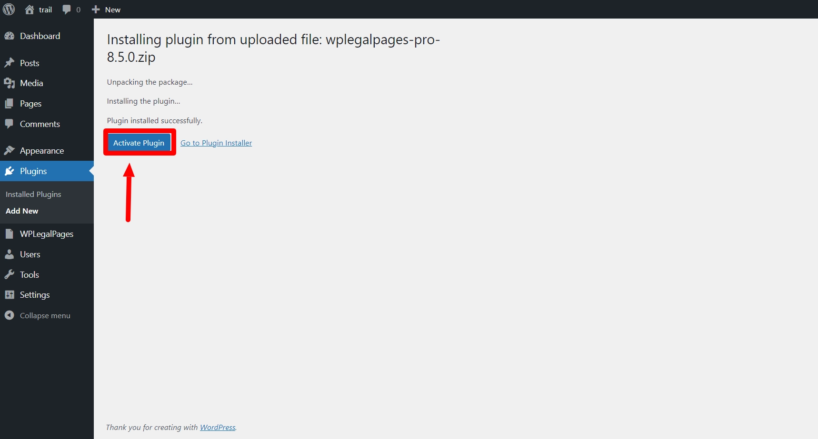
Task: Check comments count bubble in admin bar
Action: pos(70,9)
